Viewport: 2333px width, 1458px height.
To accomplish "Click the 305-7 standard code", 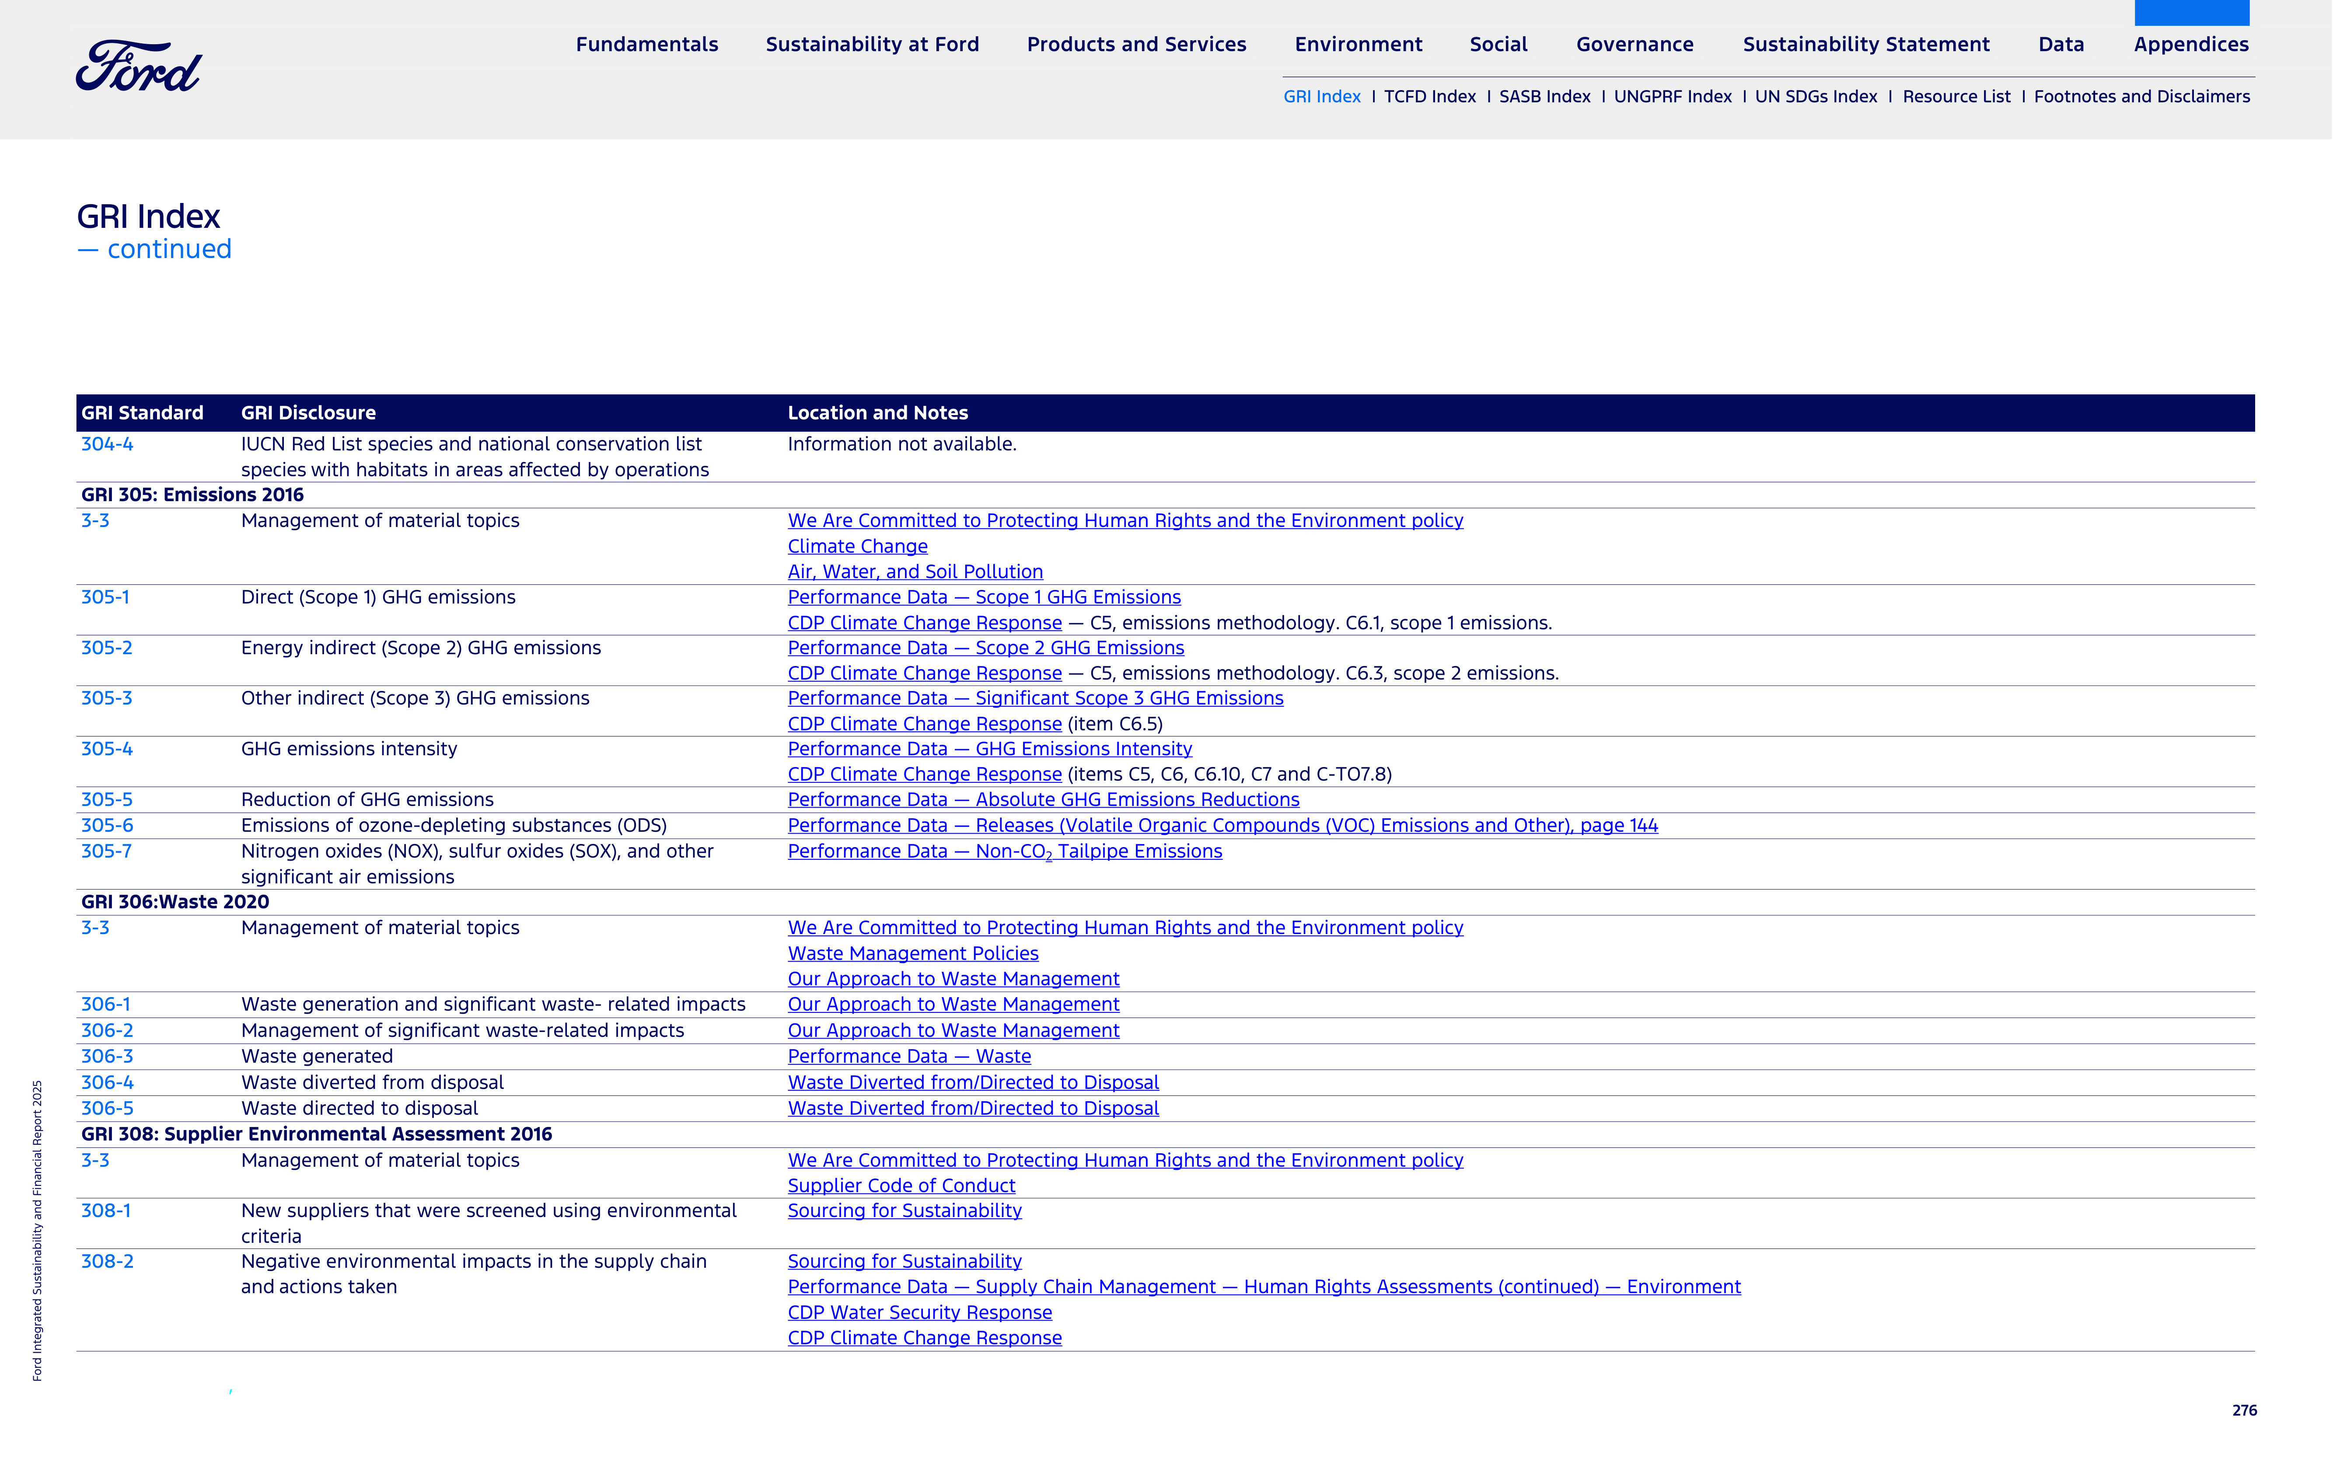I will pyautogui.click(x=106, y=851).
